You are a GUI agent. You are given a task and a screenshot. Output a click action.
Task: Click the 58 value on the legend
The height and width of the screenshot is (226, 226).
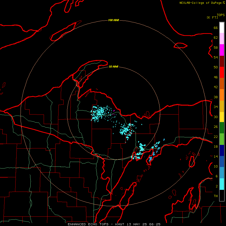[x=216, y=47]
